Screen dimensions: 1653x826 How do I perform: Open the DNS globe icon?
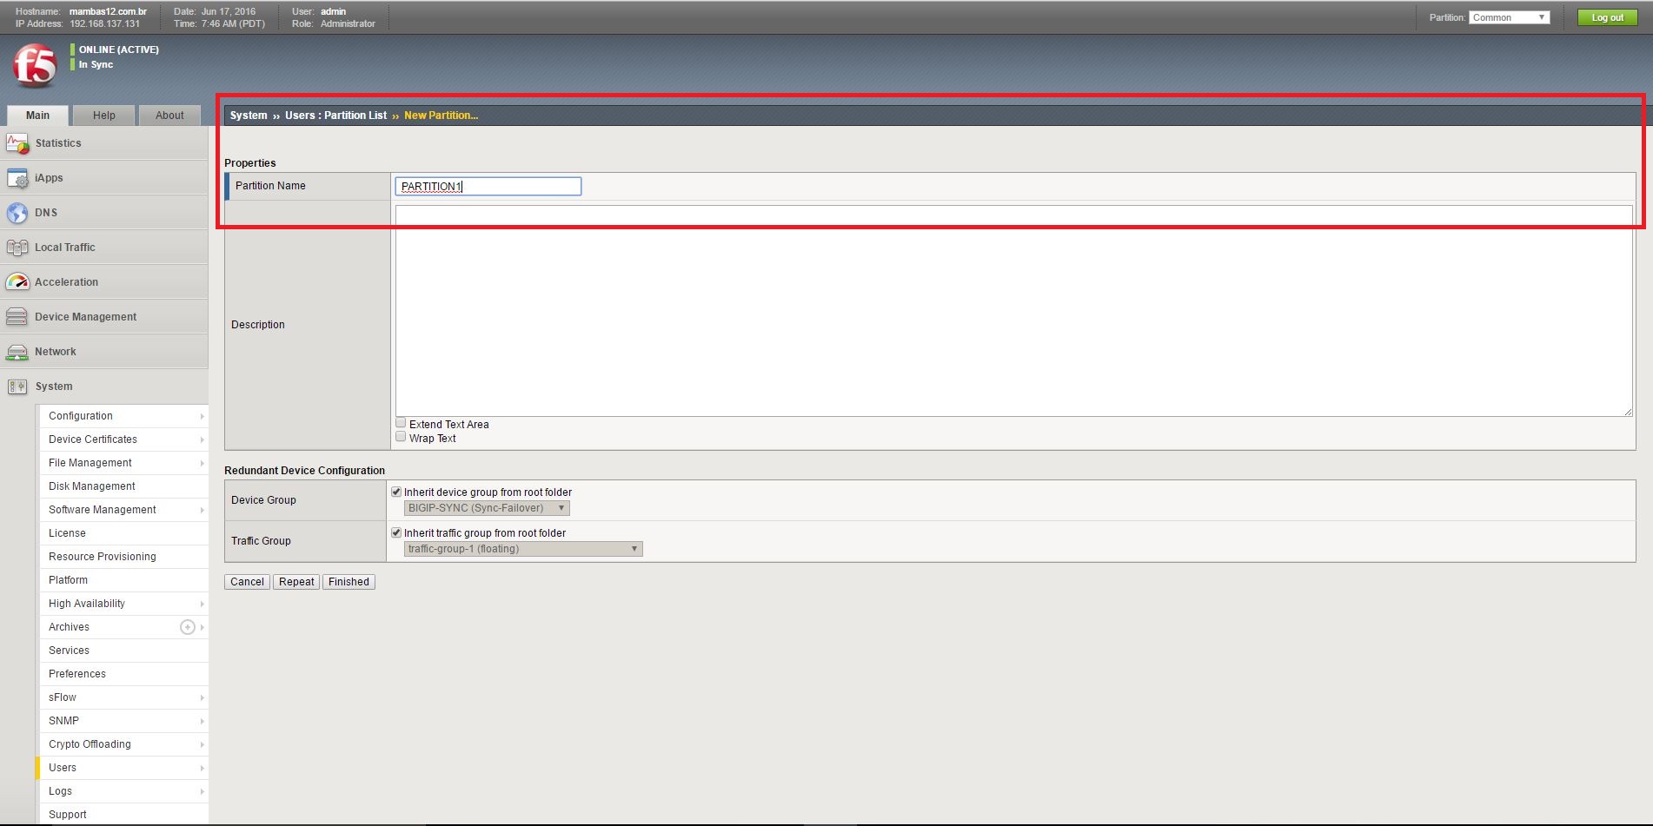pyautogui.click(x=17, y=213)
